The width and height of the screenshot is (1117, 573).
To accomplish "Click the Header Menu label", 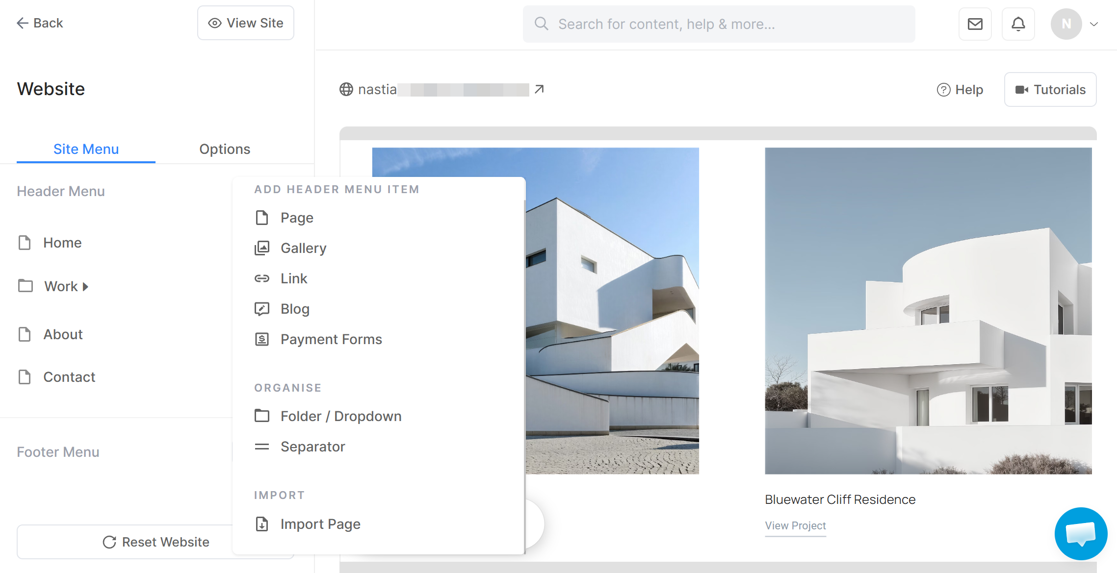I will (x=61, y=191).
